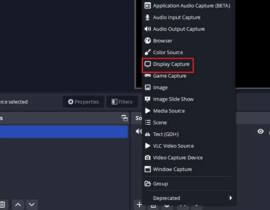
Task: Click the Color Source brush icon
Action: (x=147, y=52)
